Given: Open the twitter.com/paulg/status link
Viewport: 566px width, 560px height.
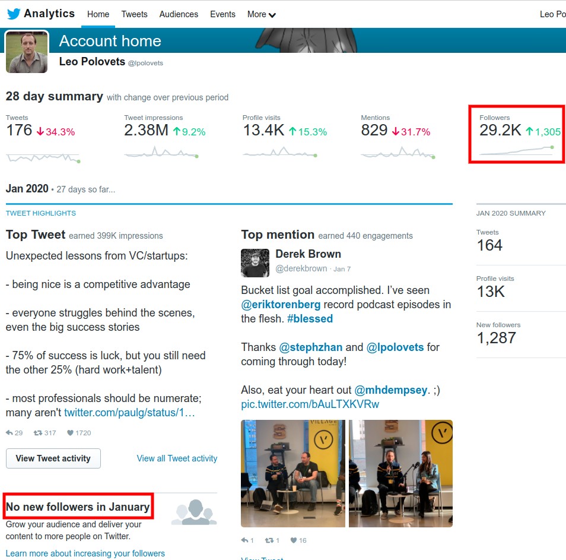Looking at the screenshot, I should [x=129, y=413].
